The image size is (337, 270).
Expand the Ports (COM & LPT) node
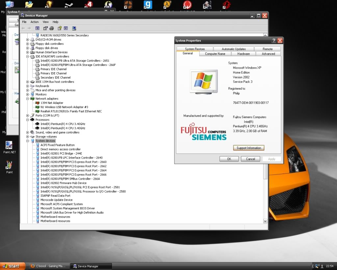point(28,116)
